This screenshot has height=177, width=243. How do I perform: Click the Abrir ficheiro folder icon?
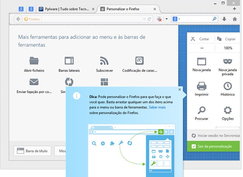34,60
